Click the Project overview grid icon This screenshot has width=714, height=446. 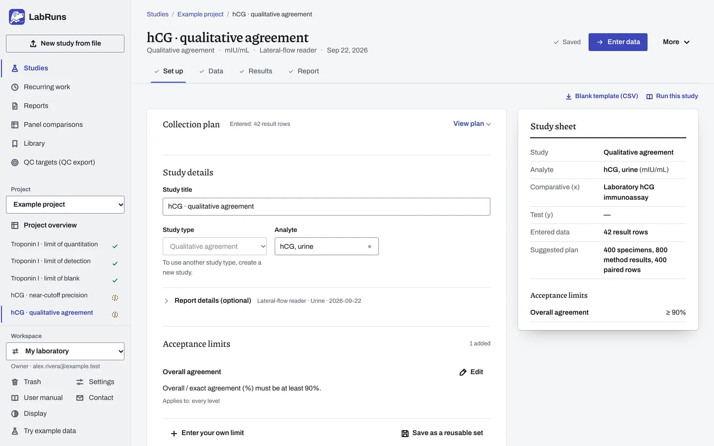[x=15, y=225]
